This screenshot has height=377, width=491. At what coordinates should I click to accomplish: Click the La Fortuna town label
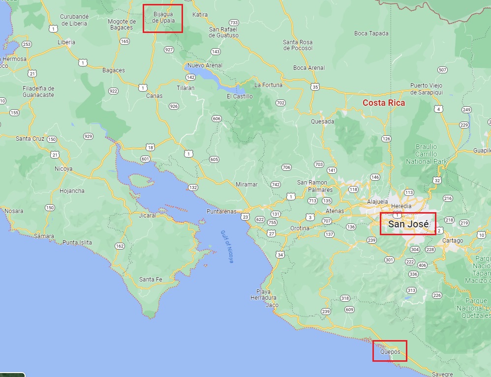pyautogui.click(x=269, y=85)
